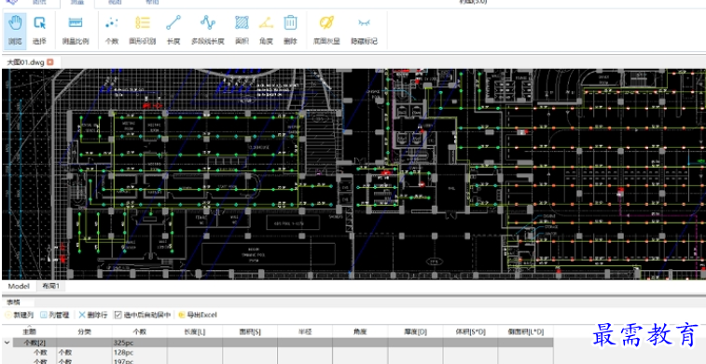Click the 删除 trash can tool
Viewport: 706px width, 364px height.
pyautogui.click(x=290, y=30)
